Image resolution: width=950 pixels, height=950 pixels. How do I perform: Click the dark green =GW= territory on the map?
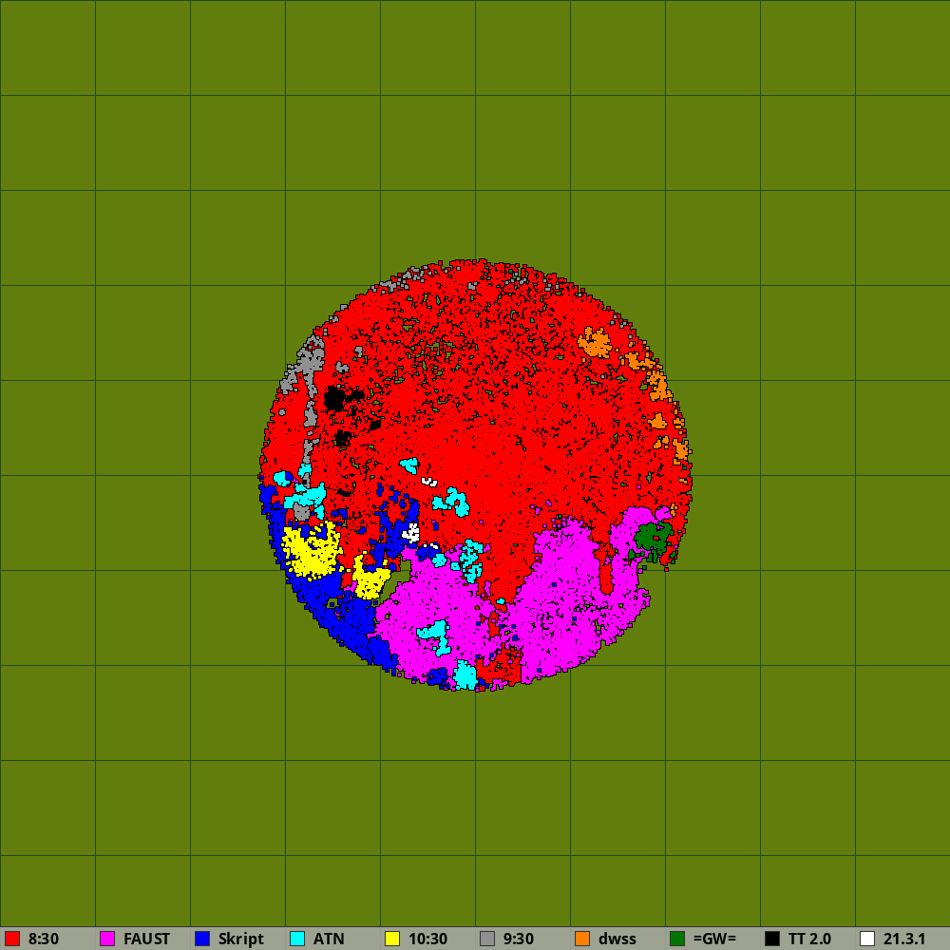650,538
